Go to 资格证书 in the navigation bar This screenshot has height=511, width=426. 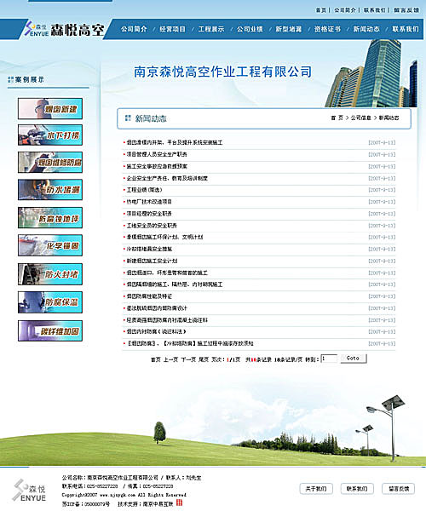(x=327, y=29)
